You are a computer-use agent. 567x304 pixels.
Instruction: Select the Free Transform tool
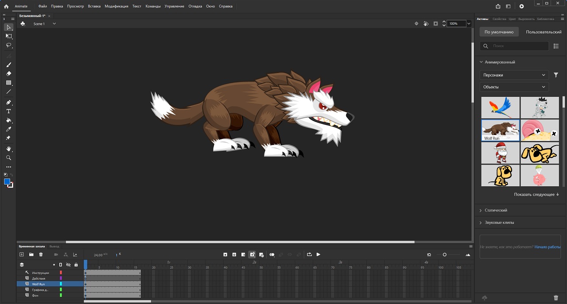point(8,36)
